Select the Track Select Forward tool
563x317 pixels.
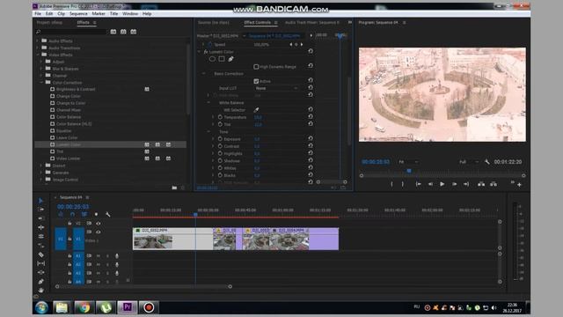pyautogui.click(x=41, y=210)
